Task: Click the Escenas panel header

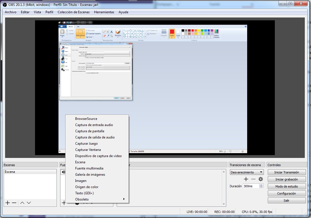Action: [x=30, y=165]
